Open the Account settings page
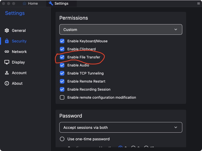The height and width of the screenshot is (151, 202). 19,73
